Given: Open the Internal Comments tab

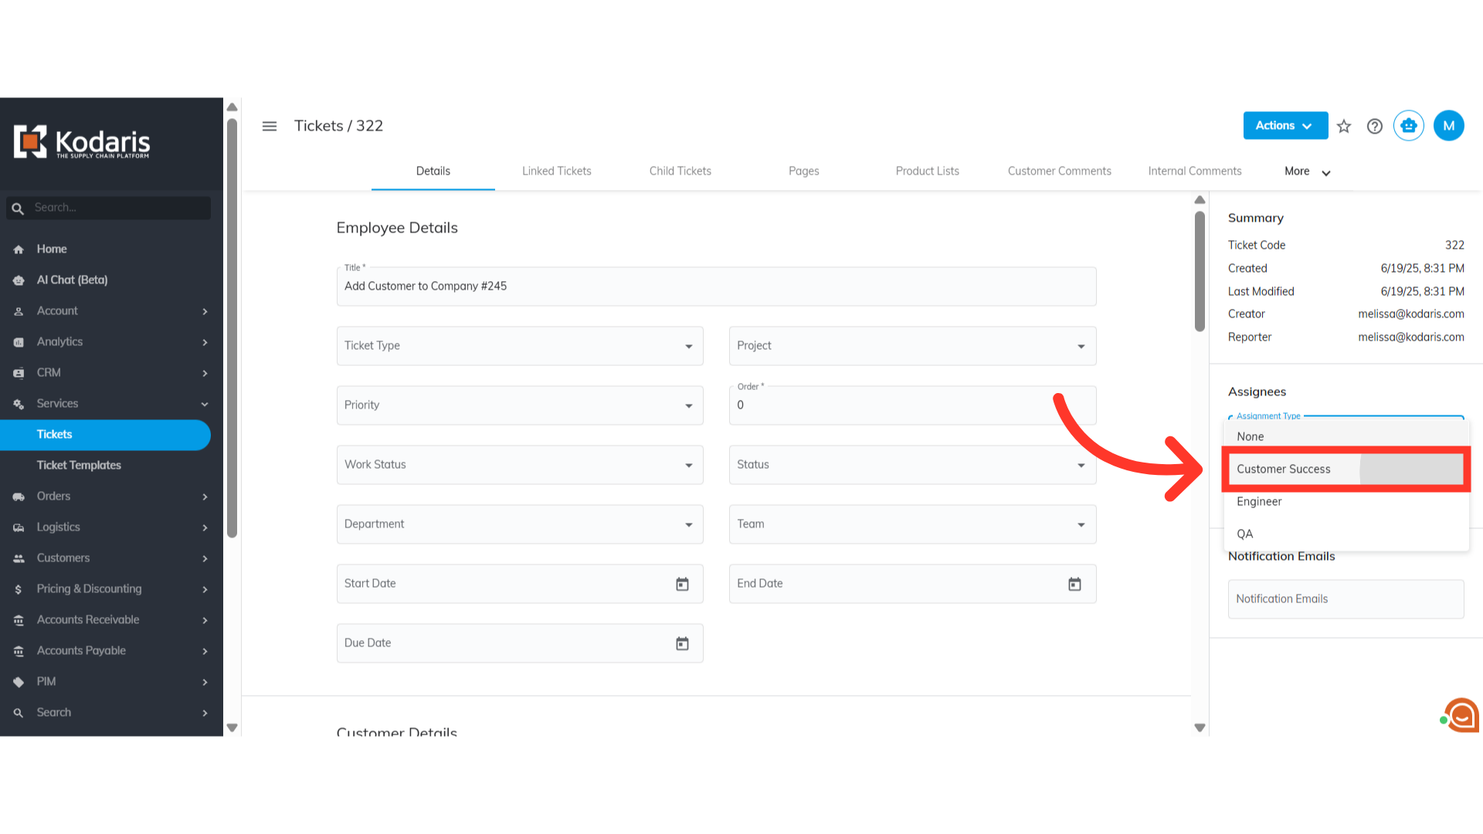Looking at the screenshot, I should (1194, 171).
